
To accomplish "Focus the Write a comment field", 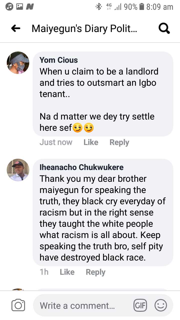I will 82,305.
